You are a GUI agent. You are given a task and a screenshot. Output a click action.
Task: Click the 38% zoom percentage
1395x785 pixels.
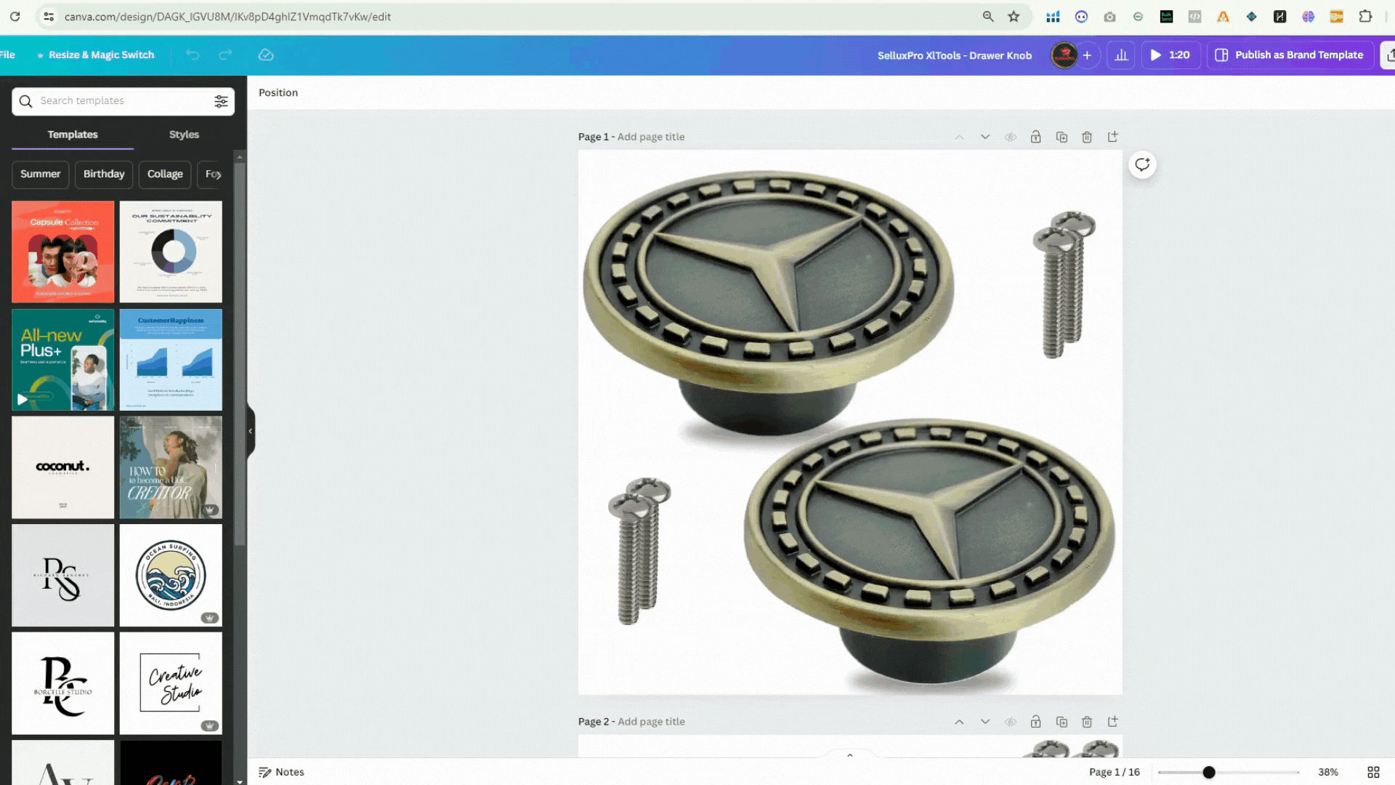click(1328, 772)
